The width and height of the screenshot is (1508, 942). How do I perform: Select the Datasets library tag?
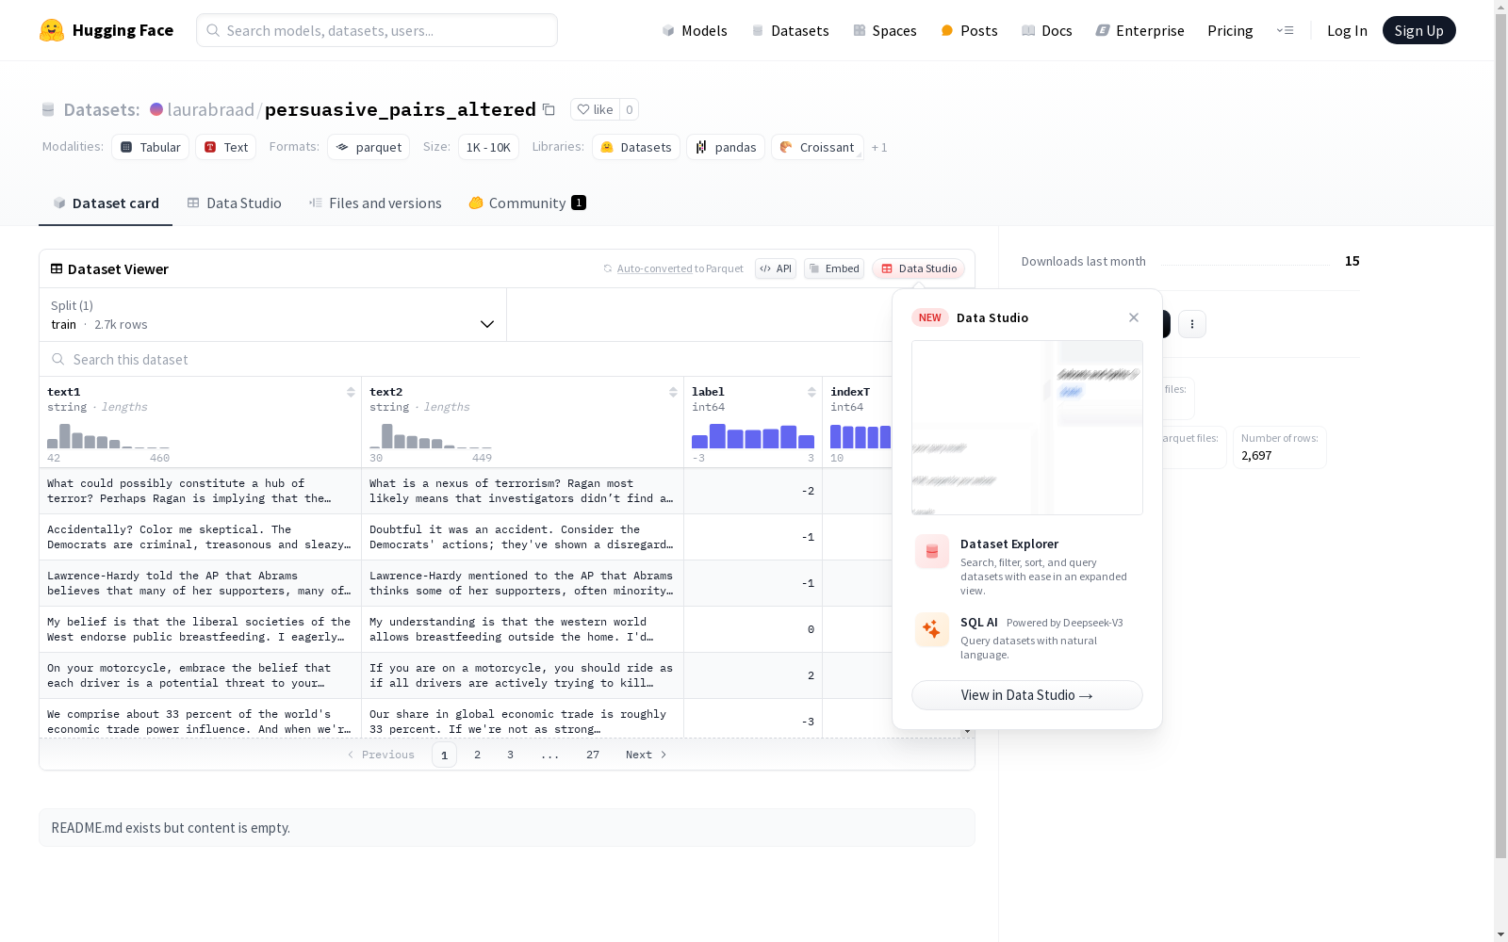point(636,147)
